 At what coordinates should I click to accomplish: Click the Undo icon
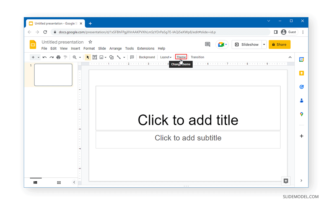tap(45, 57)
